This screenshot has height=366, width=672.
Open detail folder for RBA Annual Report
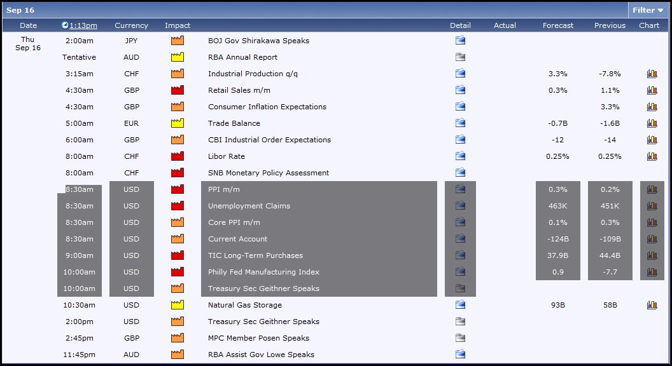[460, 57]
